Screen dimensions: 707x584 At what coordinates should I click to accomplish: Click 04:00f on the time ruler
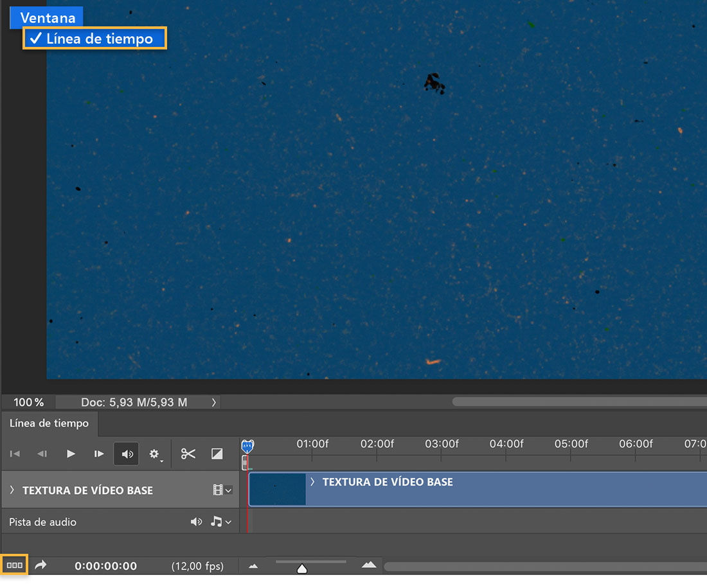tap(506, 444)
